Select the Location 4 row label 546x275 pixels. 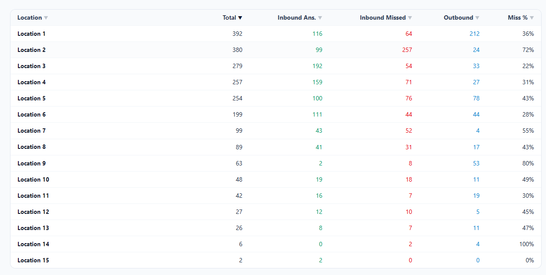coord(31,82)
